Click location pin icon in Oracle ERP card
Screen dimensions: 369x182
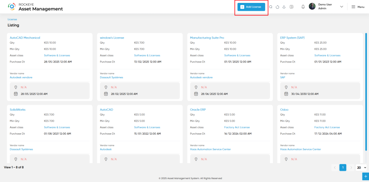tap(196, 159)
